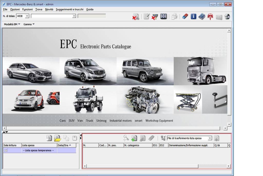Click the print icon in the toolbar

[174, 16]
